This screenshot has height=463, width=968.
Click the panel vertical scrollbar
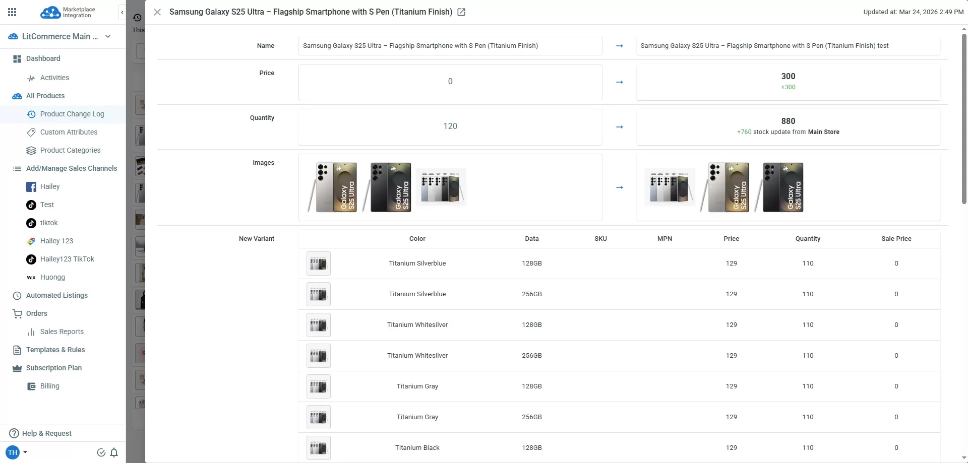pos(964,119)
